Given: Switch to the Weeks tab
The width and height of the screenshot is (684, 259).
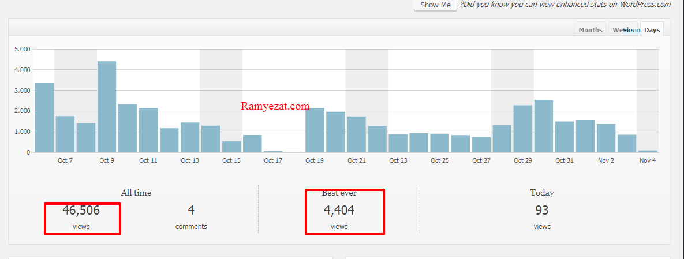Looking at the screenshot, I should pyautogui.click(x=622, y=30).
